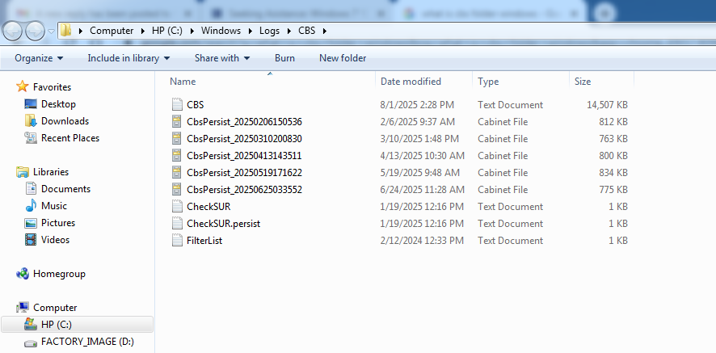This screenshot has width=716, height=353.
Task: Click the Downloads folder icon in sidebar
Action: click(31, 120)
